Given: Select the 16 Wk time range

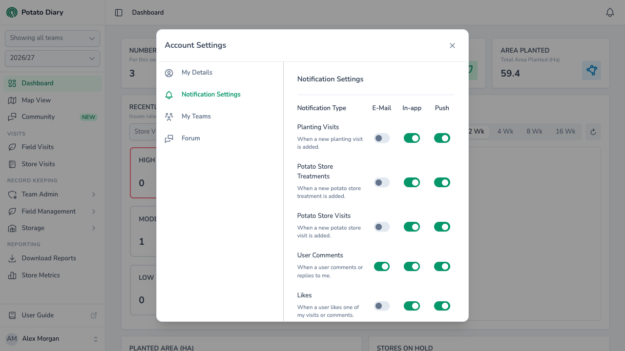Looking at the screenshot, I should pyautogui.click(x=565, y=132).
